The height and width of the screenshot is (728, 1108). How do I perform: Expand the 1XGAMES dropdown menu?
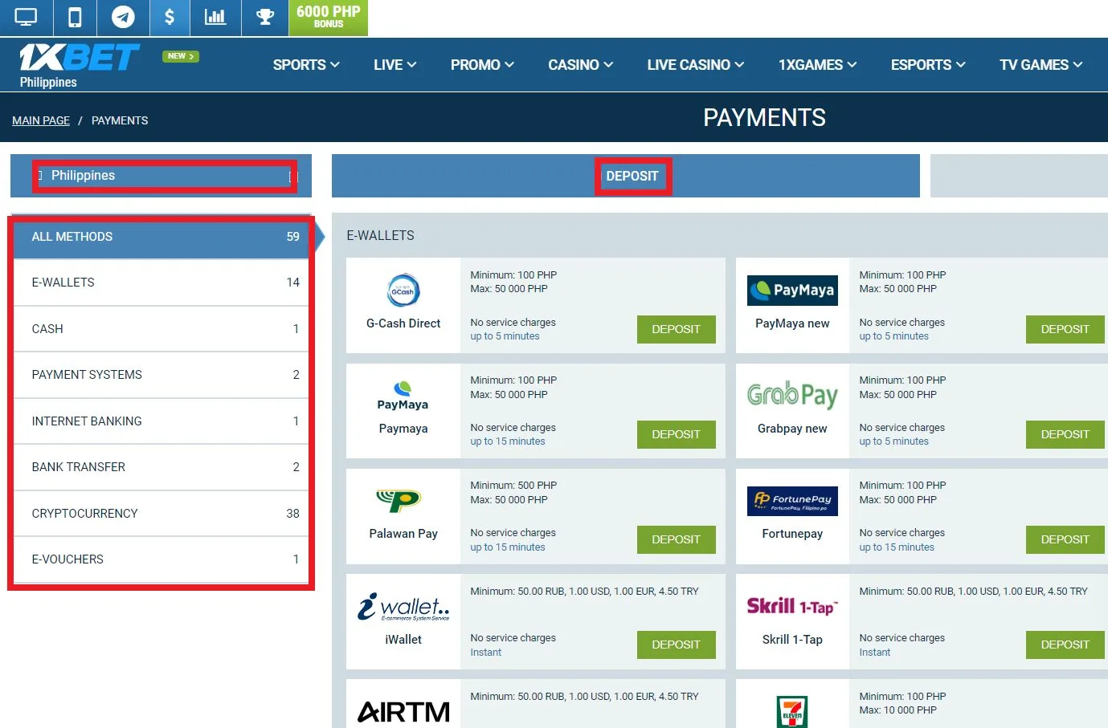click(x=817, y=65)
